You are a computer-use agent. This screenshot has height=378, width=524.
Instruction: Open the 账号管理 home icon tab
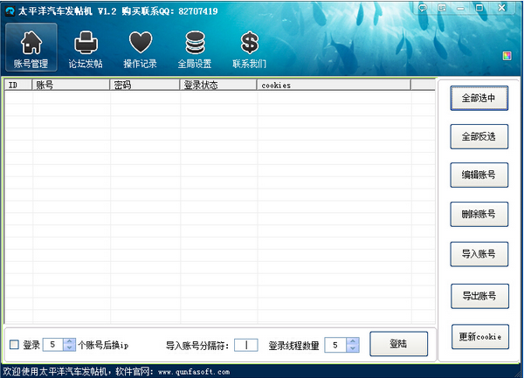31,47
